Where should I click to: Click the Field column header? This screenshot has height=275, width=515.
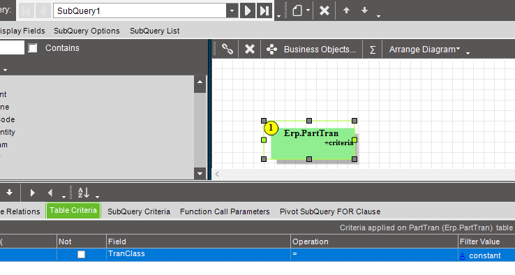[198, 241]
